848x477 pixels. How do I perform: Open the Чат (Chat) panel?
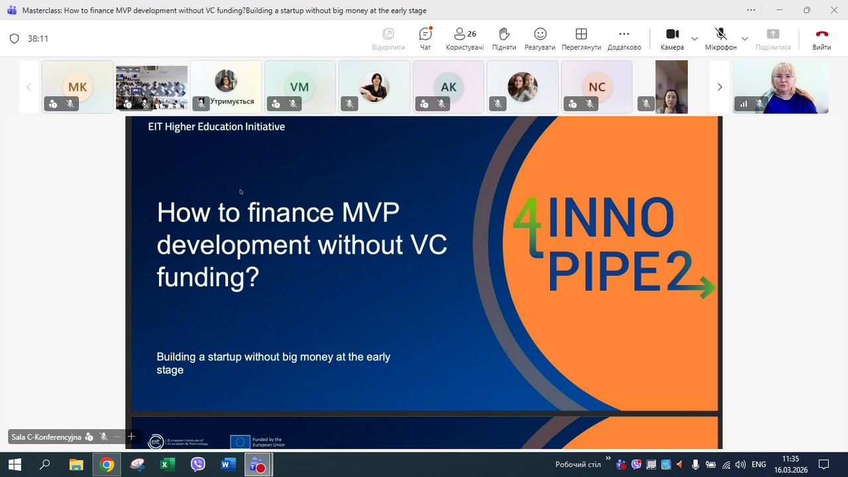425,38
